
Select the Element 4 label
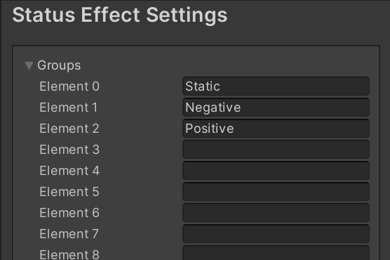tap(69, 171)
